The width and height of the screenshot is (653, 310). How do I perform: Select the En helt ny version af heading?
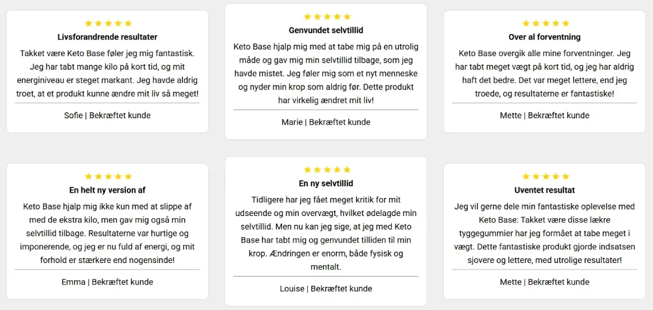click(107, 190)
